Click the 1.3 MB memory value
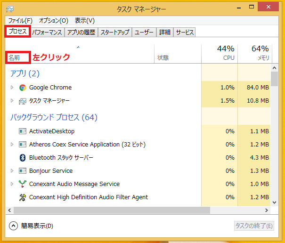285x243 pixels. [260, 170]
